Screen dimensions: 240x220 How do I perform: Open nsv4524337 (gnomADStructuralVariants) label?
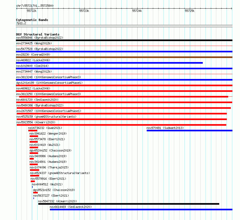pos(60,173)
